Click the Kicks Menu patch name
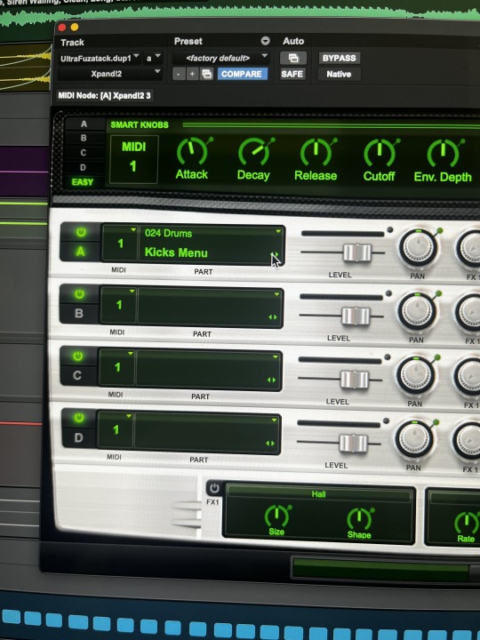The height and width of the screenshot is (640, 480). click(176, 252)
